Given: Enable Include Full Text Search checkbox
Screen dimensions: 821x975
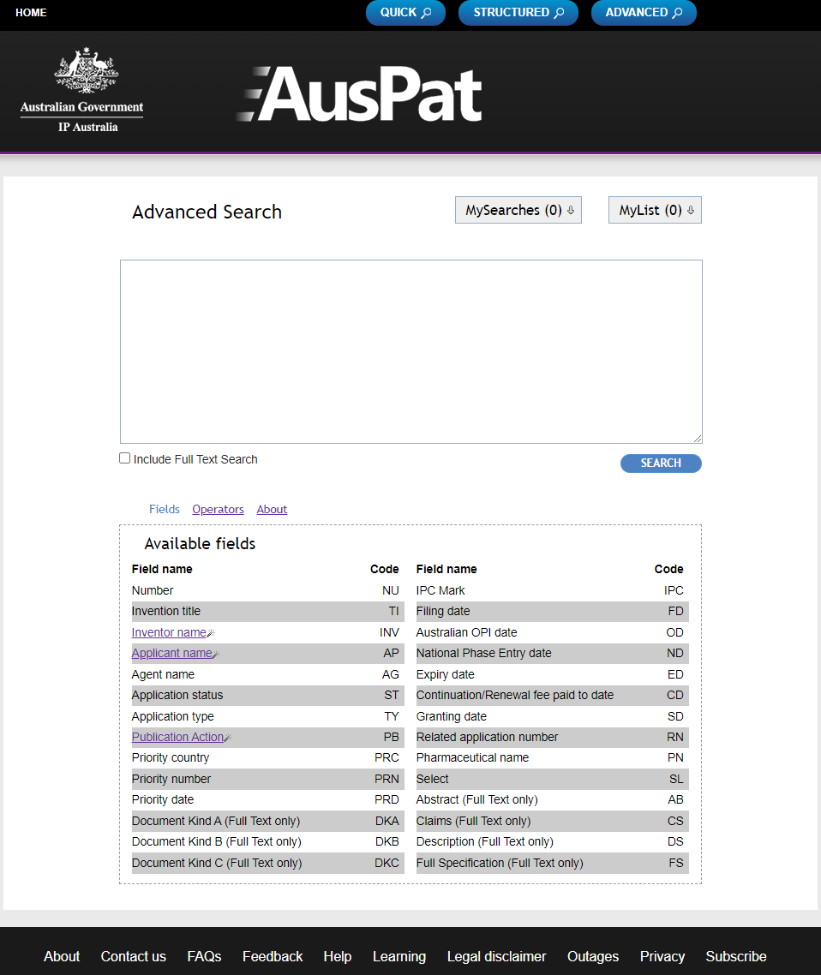Looking at the screenshot, I should [x=124, y=458].
